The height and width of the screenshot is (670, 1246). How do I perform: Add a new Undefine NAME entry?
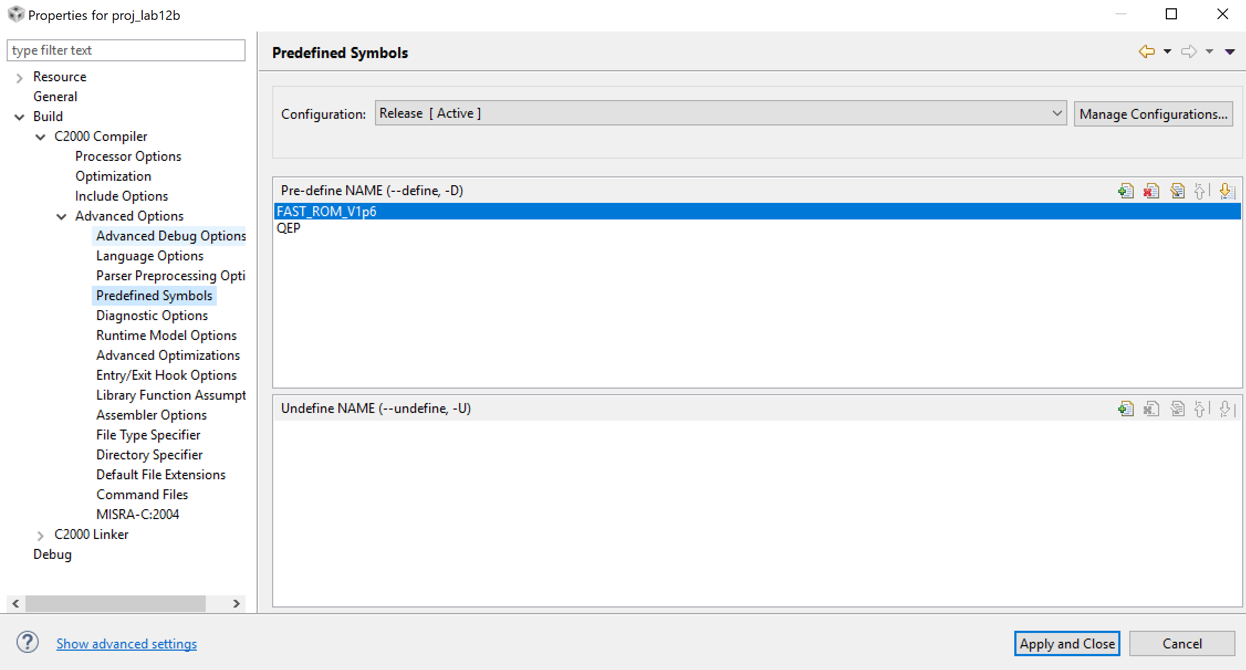click(x=1125, y=409)
